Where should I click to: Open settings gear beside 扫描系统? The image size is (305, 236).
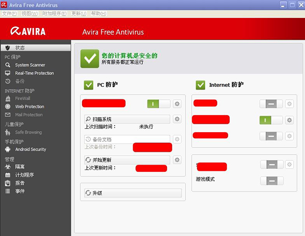(x=177, y=119)
